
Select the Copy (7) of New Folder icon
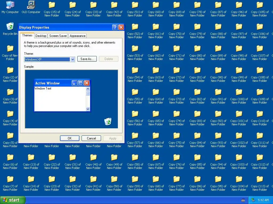click(x=10, y=183)
